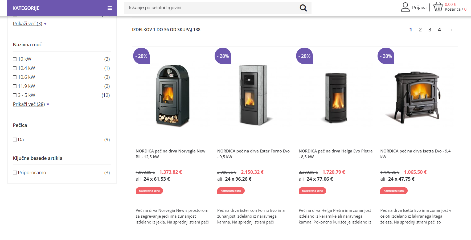Click the Isetta Evo stove image
The width and height of the screenshot is (471, 240).
(417, 97)
